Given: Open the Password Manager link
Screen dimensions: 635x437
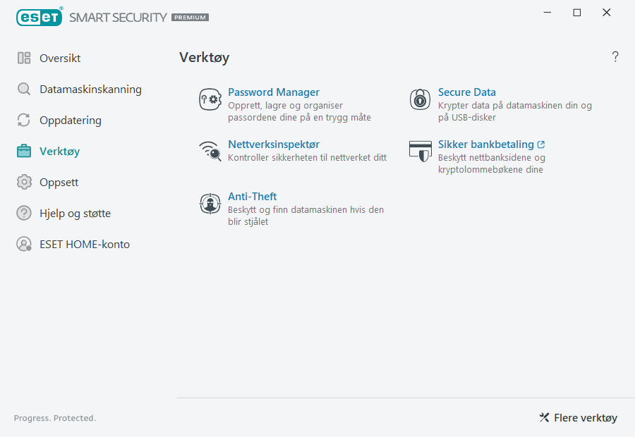Looking at the screenshot, I should tap(274, 92).
